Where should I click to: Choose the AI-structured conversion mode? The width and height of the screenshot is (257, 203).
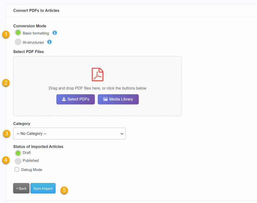[18, 42]
